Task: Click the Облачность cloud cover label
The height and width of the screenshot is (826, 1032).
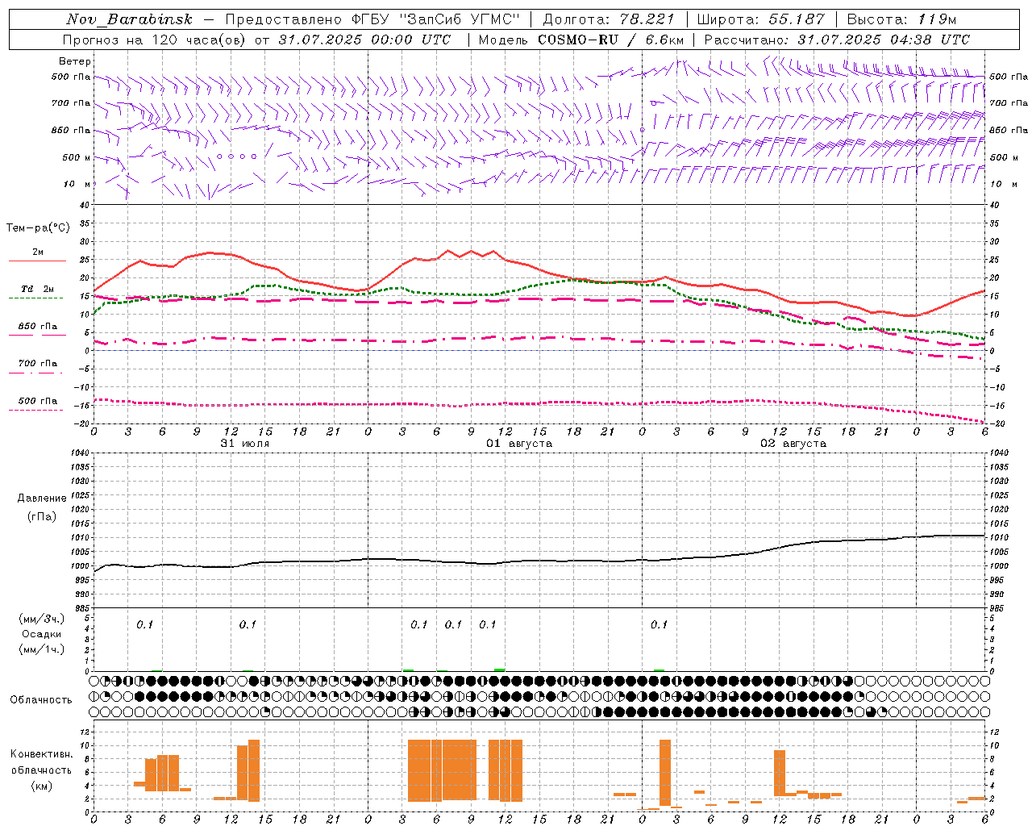Action: 41,700
